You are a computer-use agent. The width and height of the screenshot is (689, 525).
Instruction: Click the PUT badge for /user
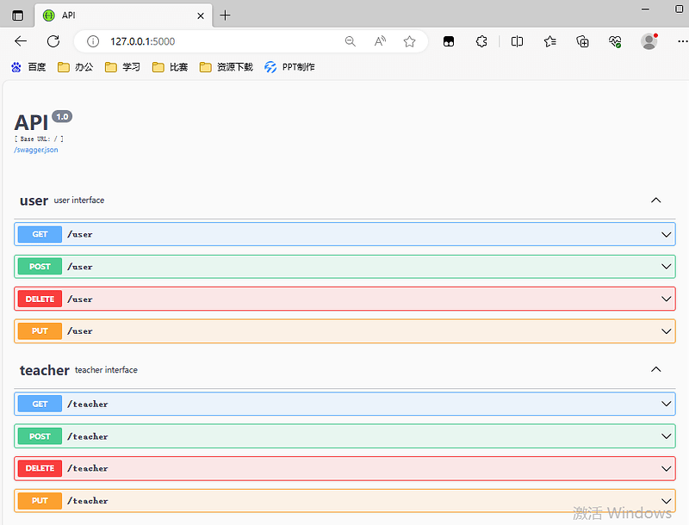pyautogui.click(x=40, y=331)
